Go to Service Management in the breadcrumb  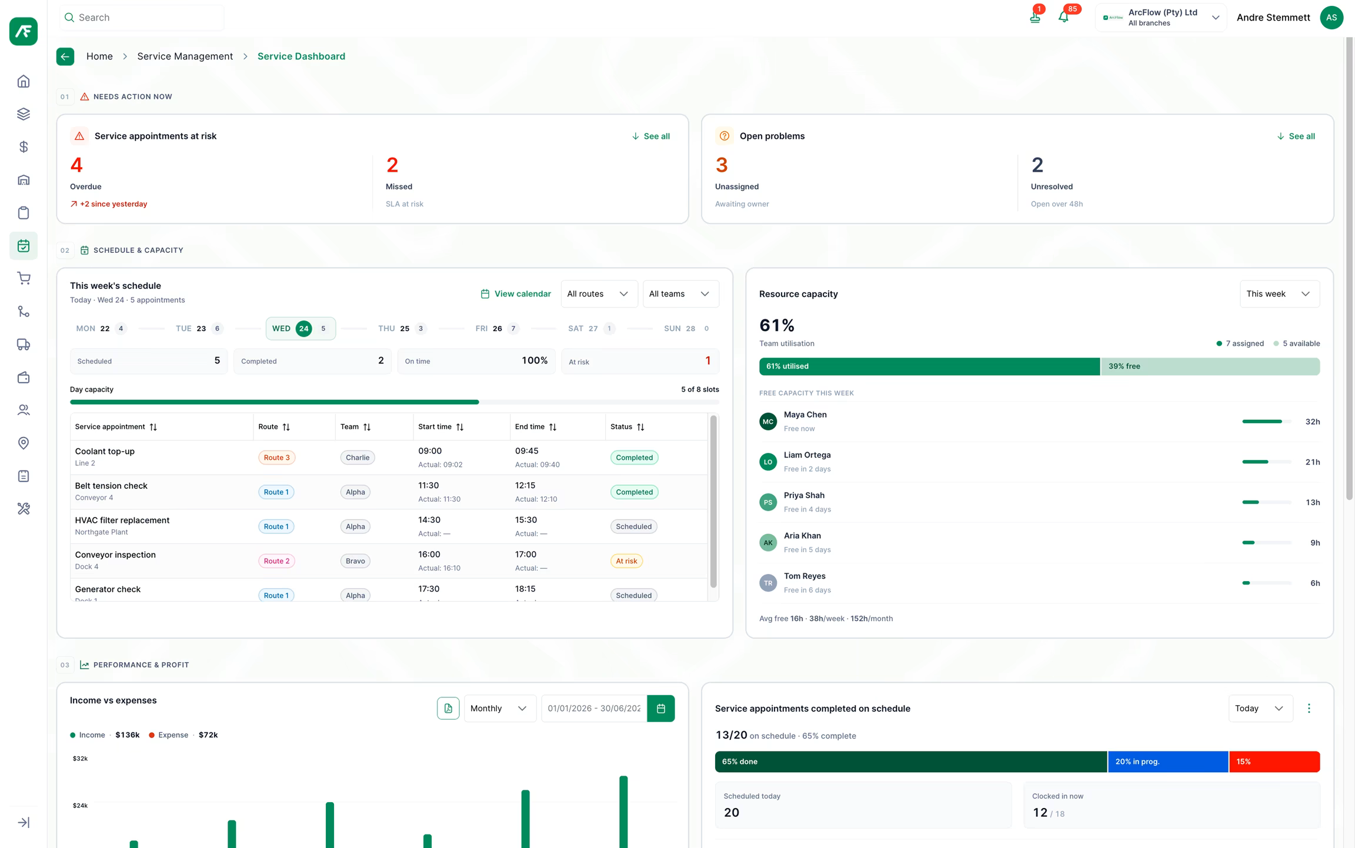click(x=185, y=56)
